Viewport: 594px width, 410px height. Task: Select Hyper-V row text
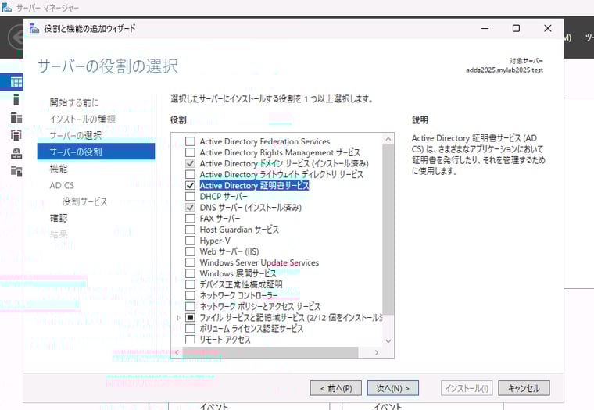(215, 241)
